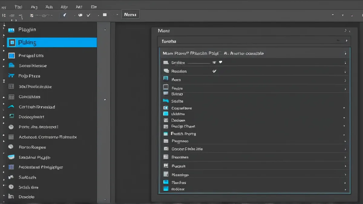
Task: Select the 'Prodge Cfroet' list row
Action: (255, 126)
